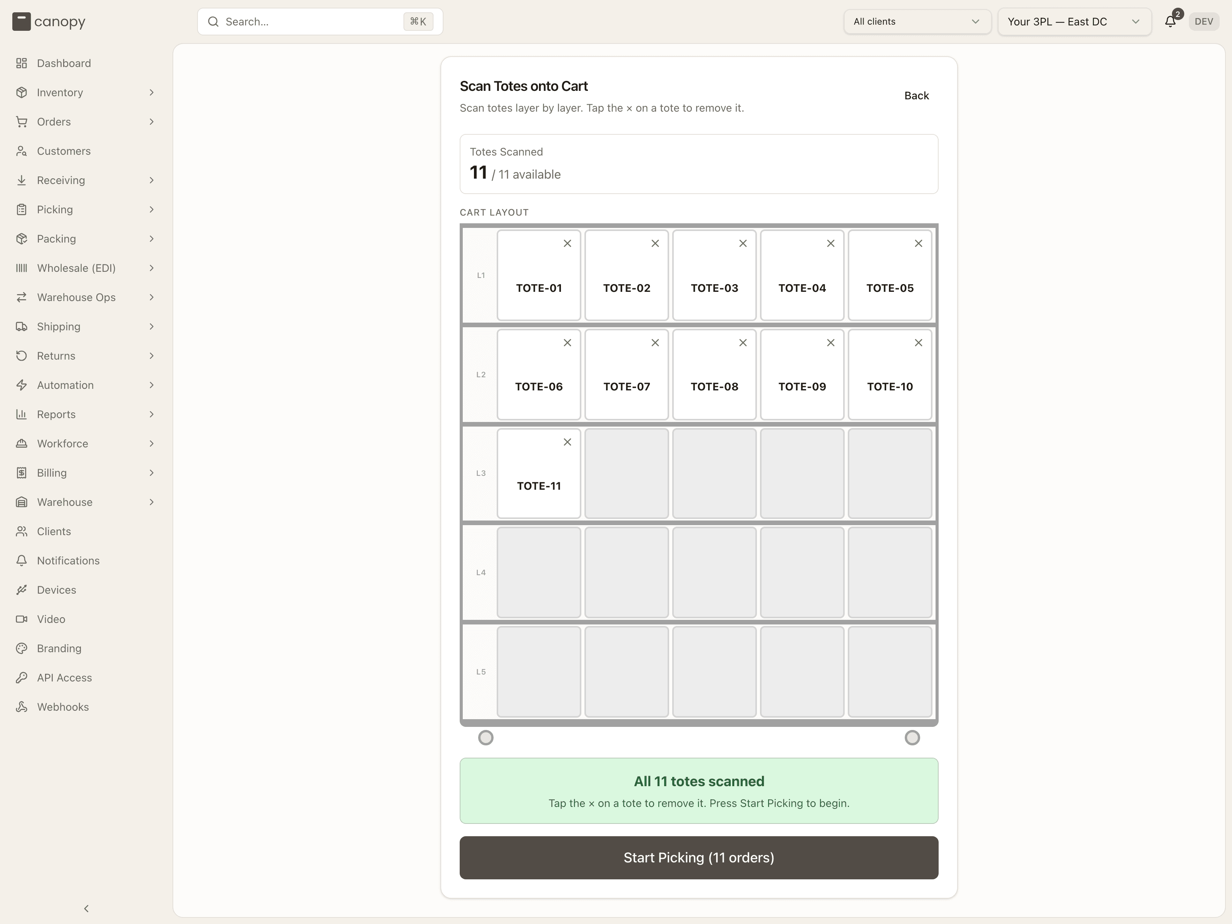Viewport: 1232px width, 924px height.
Task: Expand the Billing menu chevron
Action: click(x=151, y=473)
